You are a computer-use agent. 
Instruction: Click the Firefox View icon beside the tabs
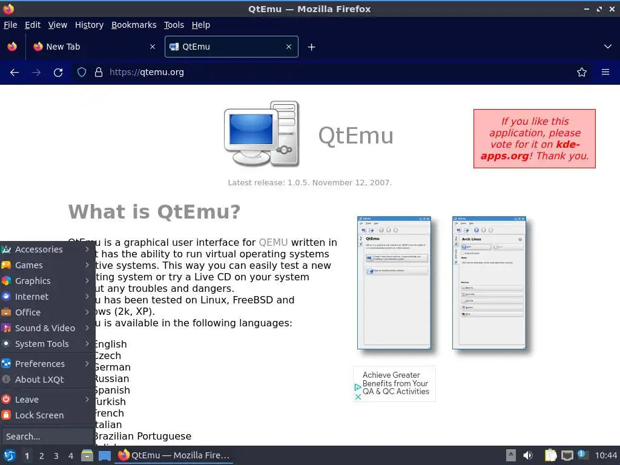(x=12, y=47)
